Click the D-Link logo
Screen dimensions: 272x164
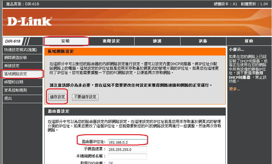30,21
